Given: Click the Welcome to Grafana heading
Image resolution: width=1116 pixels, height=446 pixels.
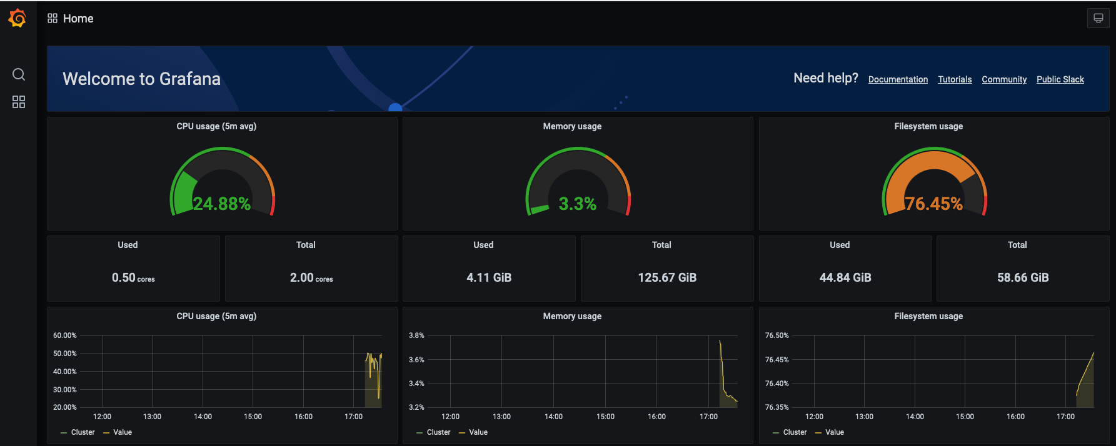Looking at the screenshot, I should click(141, 79).
